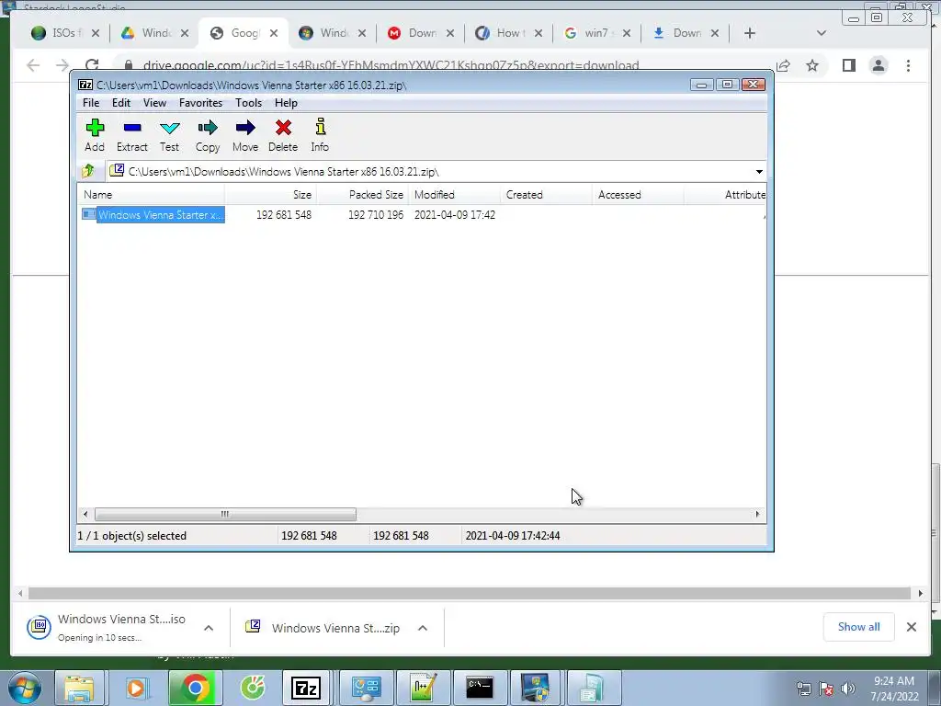Sort by the Name column header
Viewport: 941px width, 706px height.
151,195
